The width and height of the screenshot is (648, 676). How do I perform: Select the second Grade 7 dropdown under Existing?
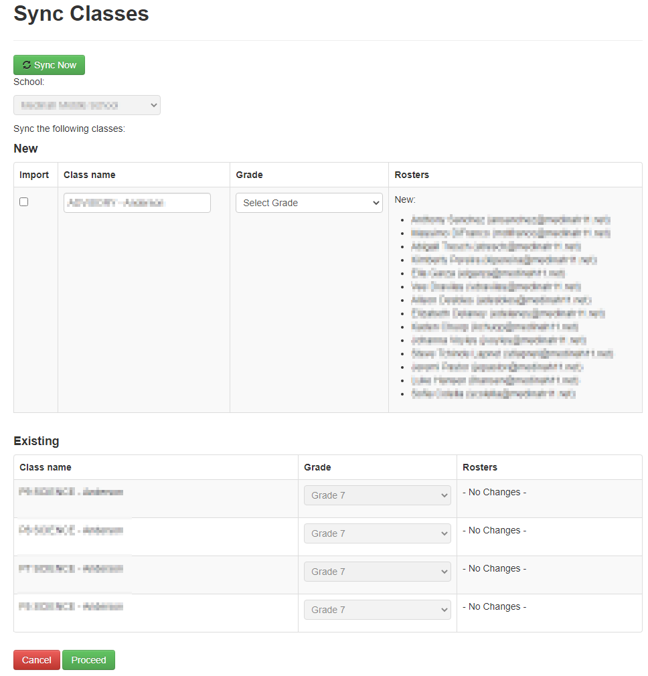point(377,533)
